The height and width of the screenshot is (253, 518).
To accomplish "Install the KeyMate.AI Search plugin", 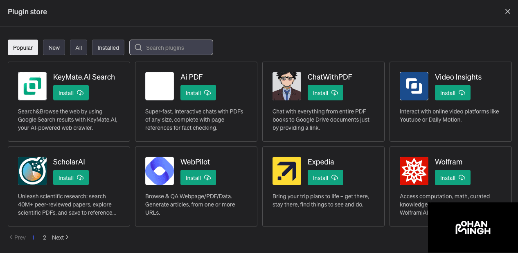I will (x=71, y=93).
